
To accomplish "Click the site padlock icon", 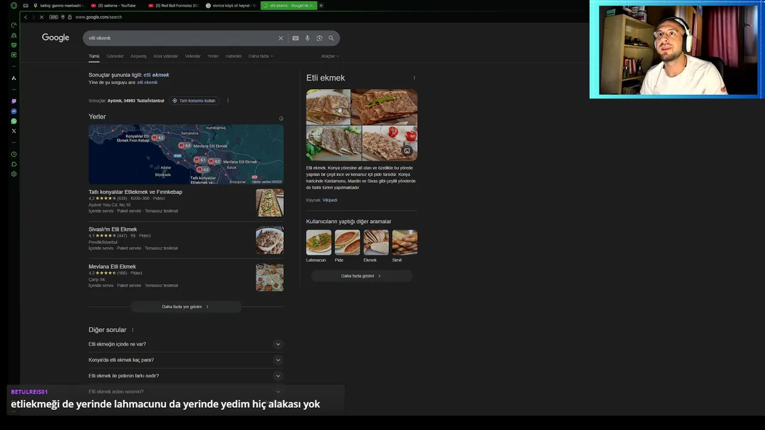I will tap(69, 17).
